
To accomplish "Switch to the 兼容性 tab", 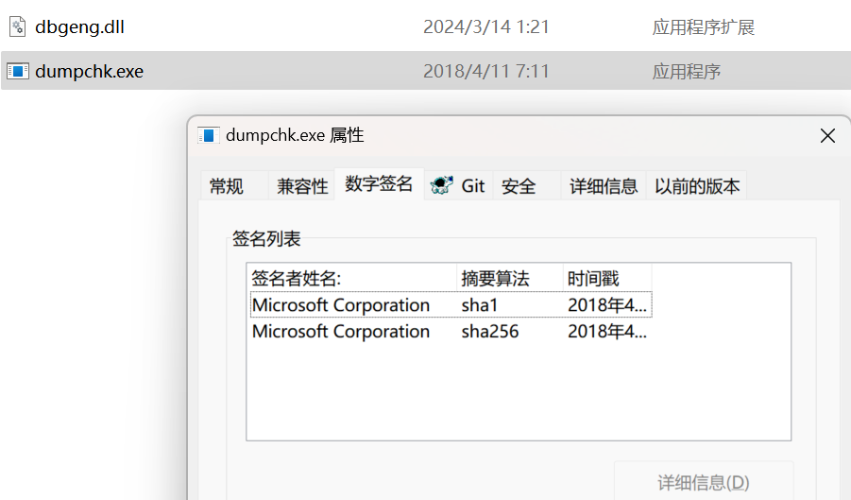I will 302,186.
